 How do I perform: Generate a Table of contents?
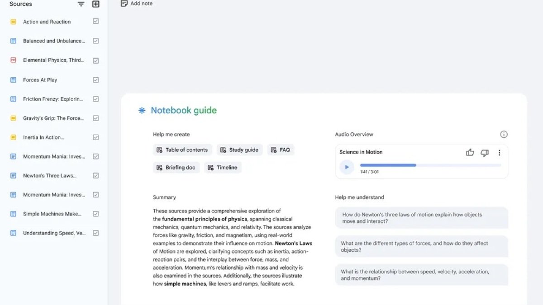(x=182, y=150)
